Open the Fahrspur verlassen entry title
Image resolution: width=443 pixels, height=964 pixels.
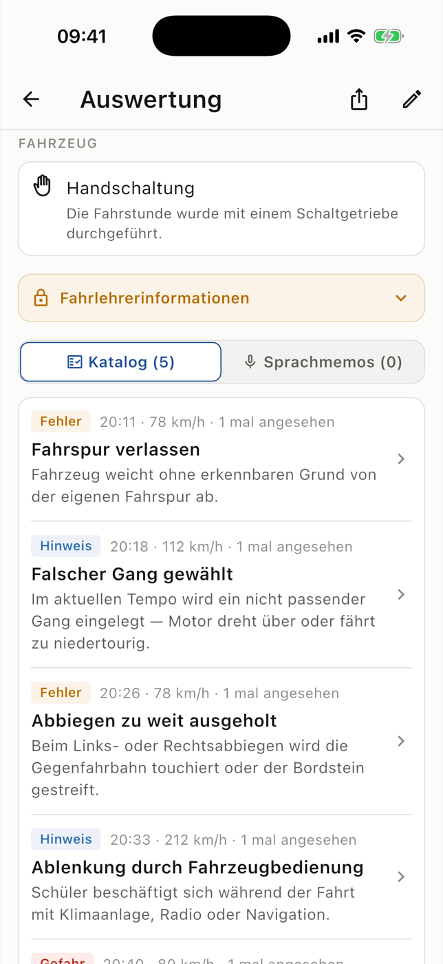[116, 450]
